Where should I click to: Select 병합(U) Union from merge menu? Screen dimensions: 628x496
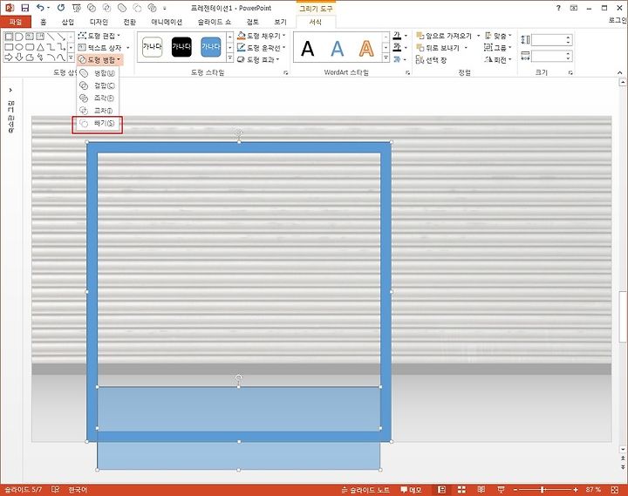click(x=98, y=73)
